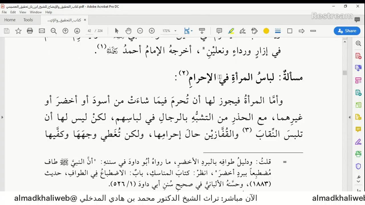Print the document with printer icon
The height and width of the screenshot is (205, 365).
(30, 31)
